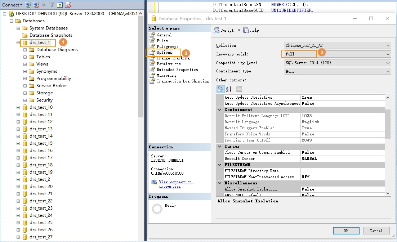The height and width of the screenshot is (242, 397).
Task: Click the FILESTREAM Directory Name value field
Action: tap(343, 171)
